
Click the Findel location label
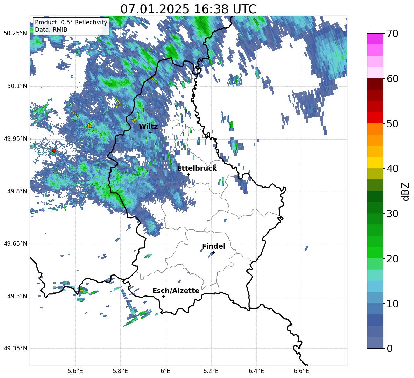click(214, 246)
